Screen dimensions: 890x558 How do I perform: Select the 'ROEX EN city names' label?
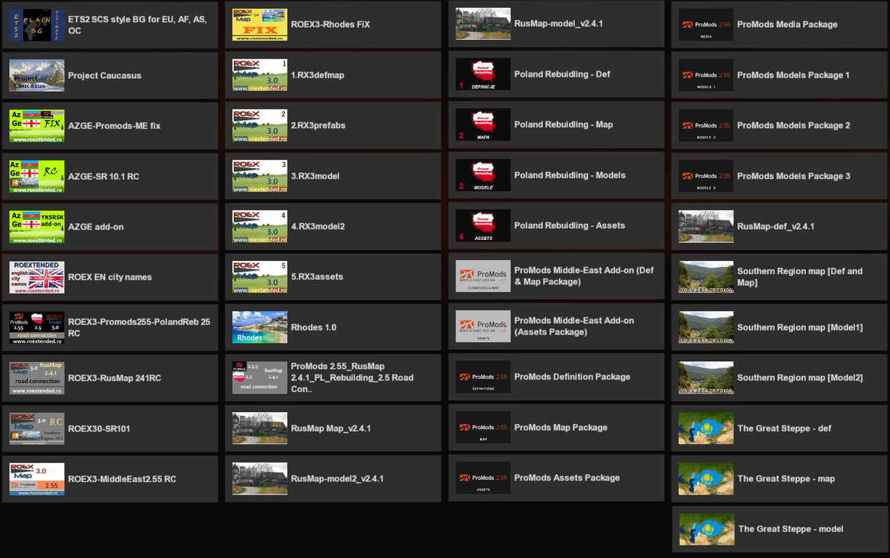tap(110, 277)
